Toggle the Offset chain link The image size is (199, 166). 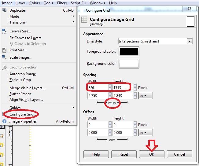[112, 140]
